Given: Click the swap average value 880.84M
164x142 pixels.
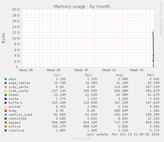Looking at the screenshot, I should [x=121, y=111].
